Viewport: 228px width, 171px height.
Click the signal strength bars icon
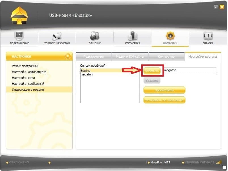coord(219,162)
